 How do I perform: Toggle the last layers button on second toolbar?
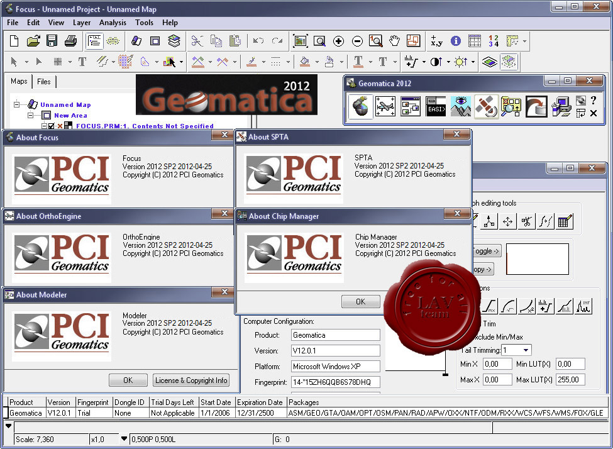click(x=509, y=62)
